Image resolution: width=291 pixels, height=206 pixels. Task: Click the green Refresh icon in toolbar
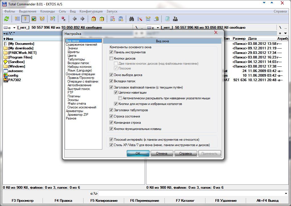click(7, 19)
